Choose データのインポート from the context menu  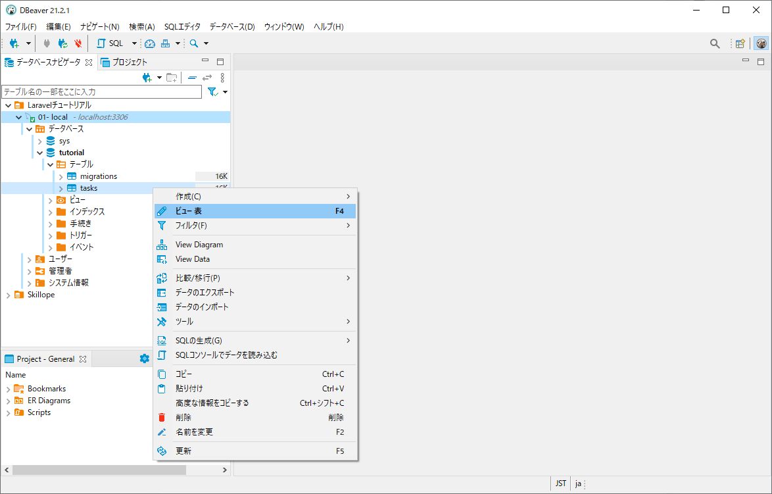pos(255,307)
